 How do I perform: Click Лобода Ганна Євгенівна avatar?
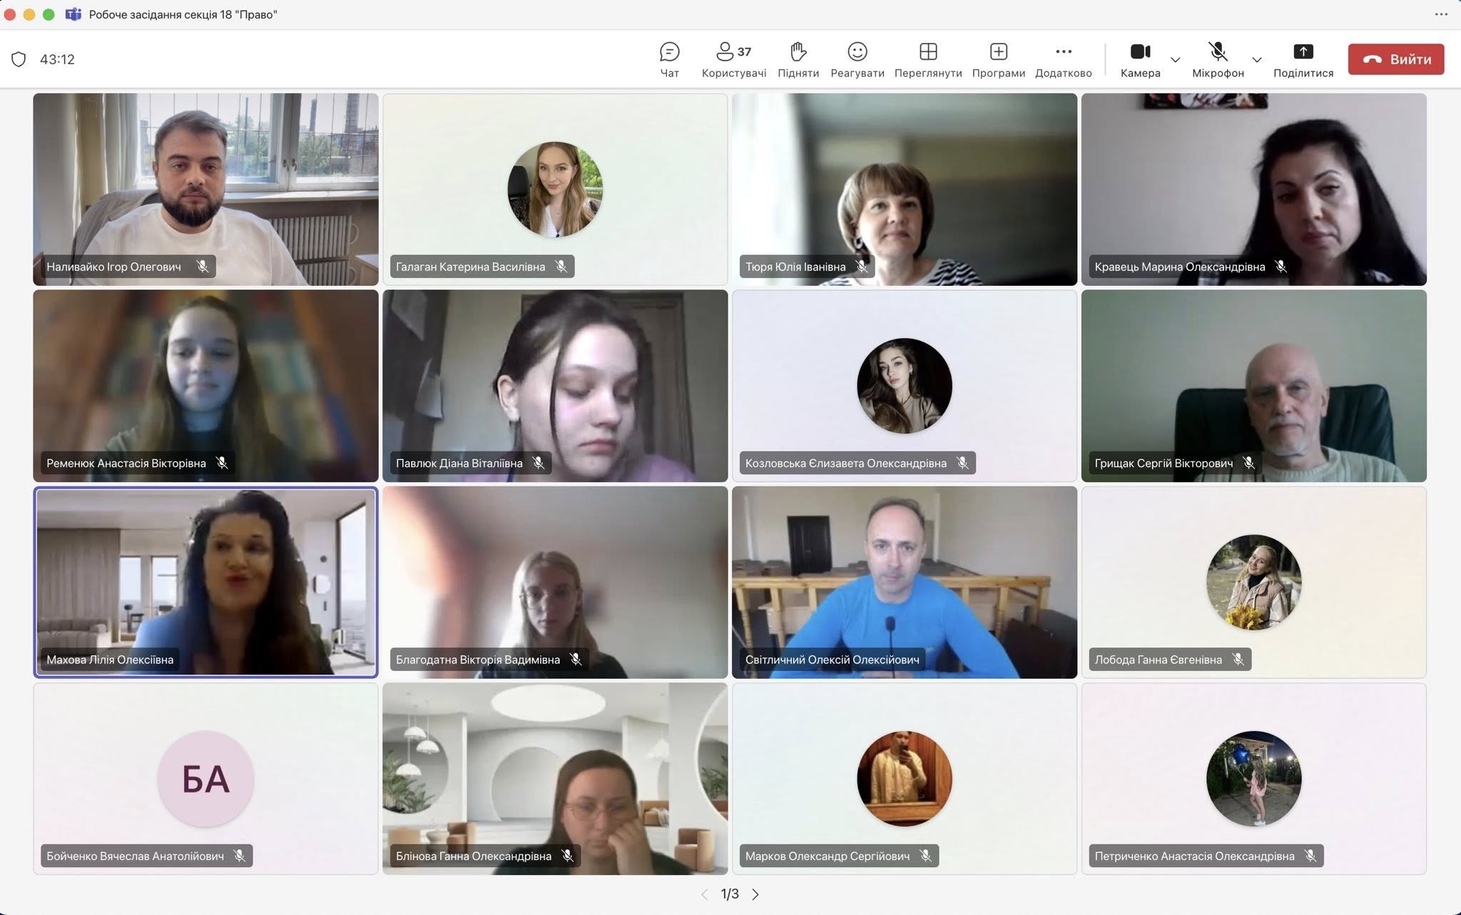(1254, 582)
